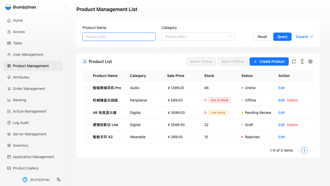Click the Create Product button
330x186 pixels.
[x=269, y=61]
